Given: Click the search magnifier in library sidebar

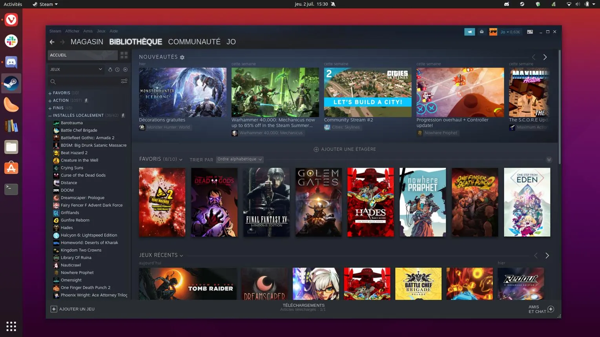Looking at the screenshot, I should coord(53,82).
